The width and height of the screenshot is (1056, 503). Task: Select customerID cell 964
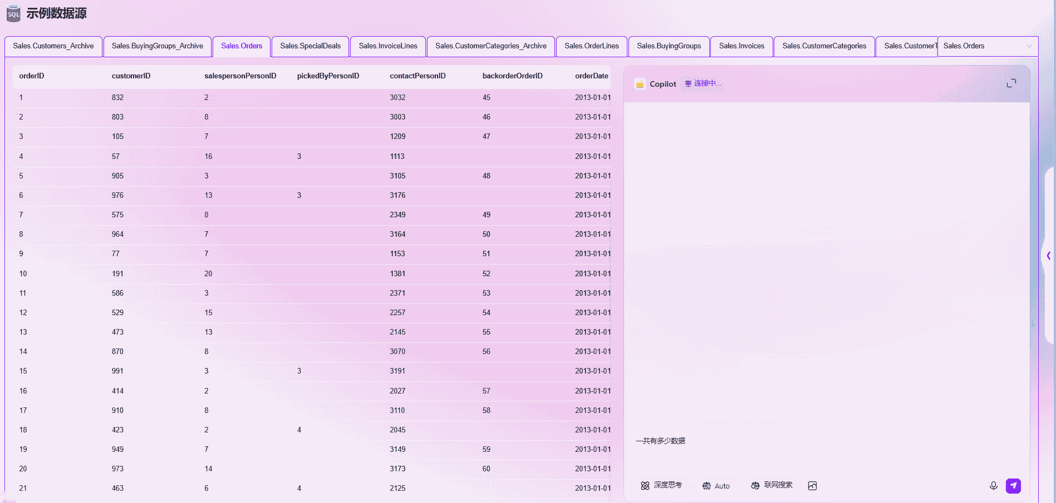(x=117, y=235)
